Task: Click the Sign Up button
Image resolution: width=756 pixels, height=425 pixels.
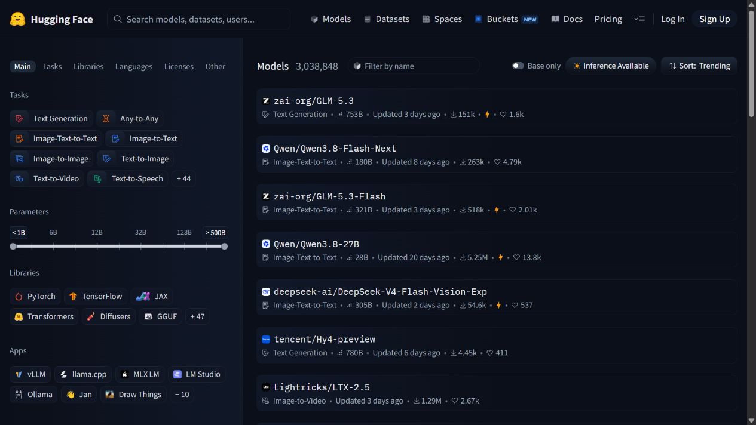Action: [715, 19]
